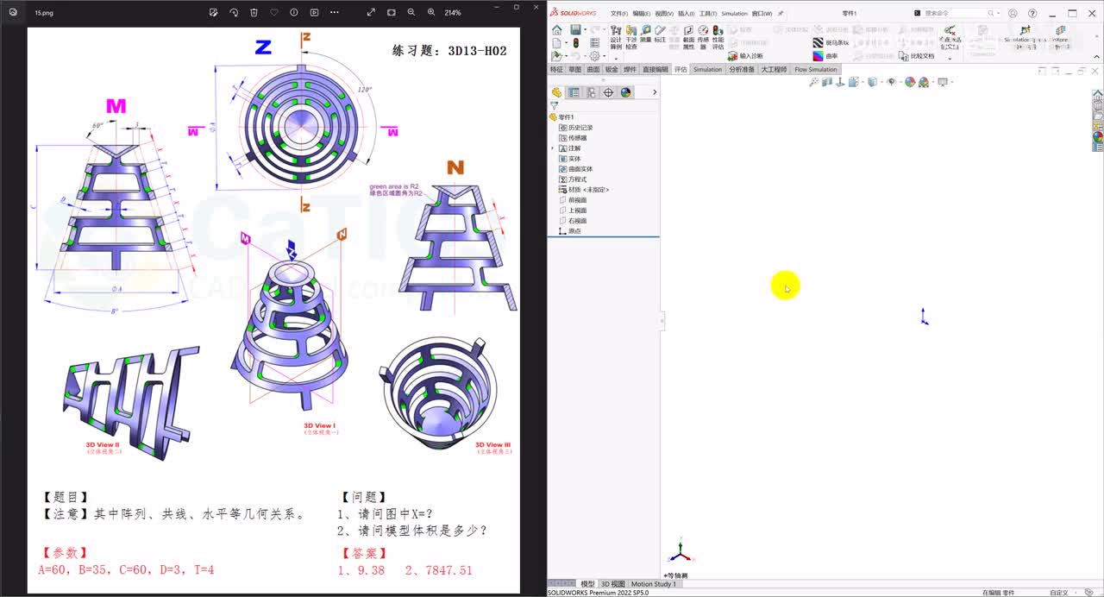Viewport: 1104px width, 597px height.
Task: Select 材质 <未指定> in tree
Action: pos(584,190)
